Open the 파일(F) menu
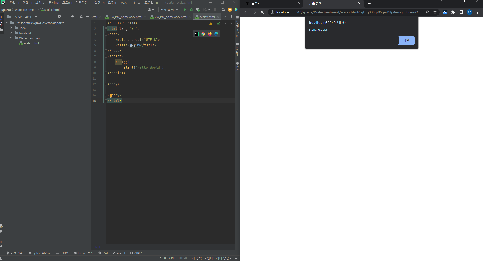This screenshot has height=261, width=483. coord(14,3)
